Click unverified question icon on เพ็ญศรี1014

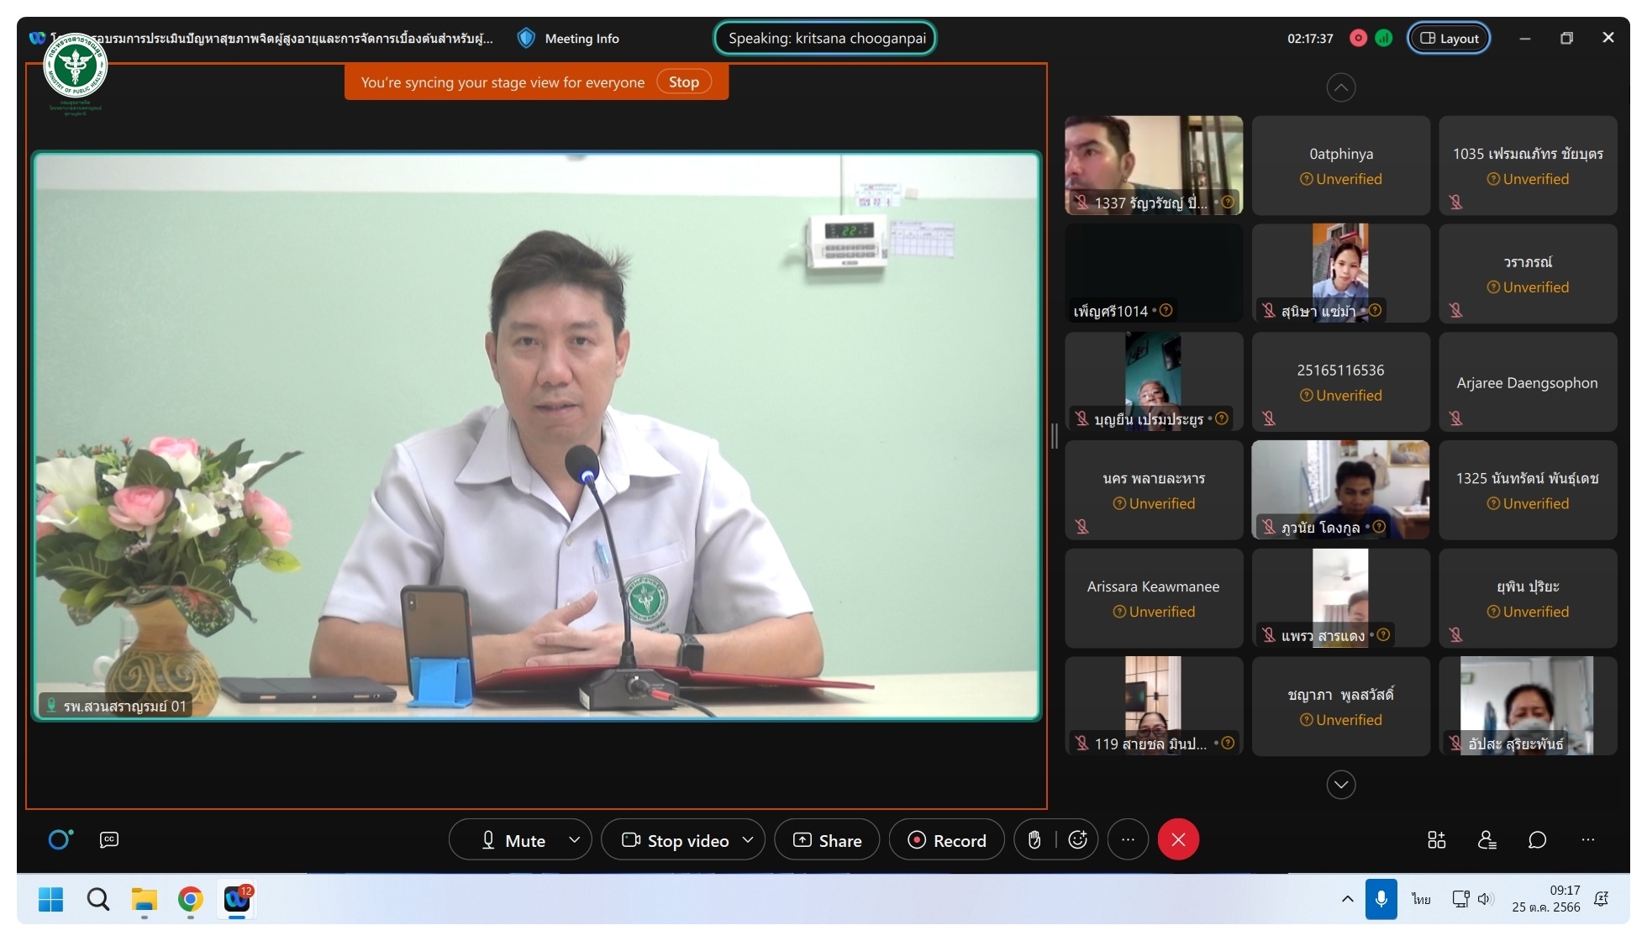1166,310
